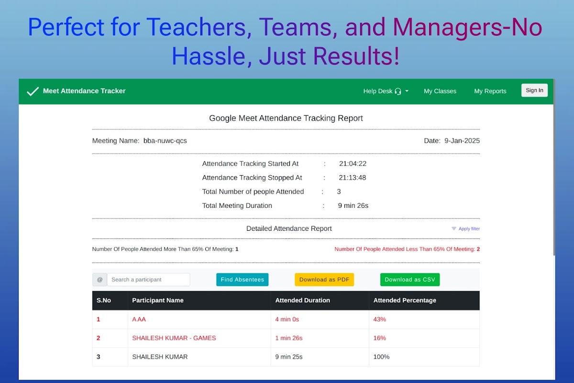Screen dimensions: 574x383
Task: Click the date 9-Jan-2025
Action: click(462, 141)
